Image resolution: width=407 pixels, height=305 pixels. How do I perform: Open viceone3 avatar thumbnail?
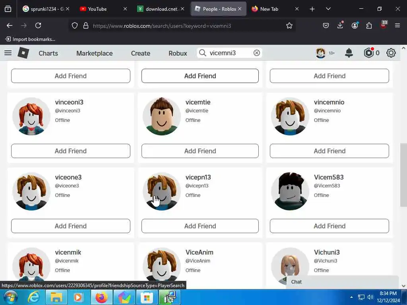(31, 191)
